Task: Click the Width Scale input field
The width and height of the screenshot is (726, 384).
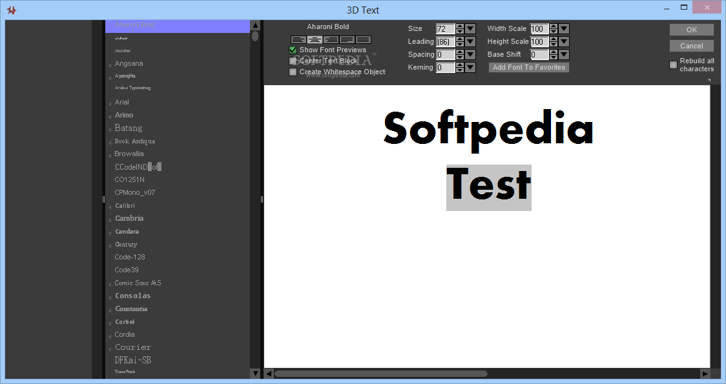Action: coord(539,28)
